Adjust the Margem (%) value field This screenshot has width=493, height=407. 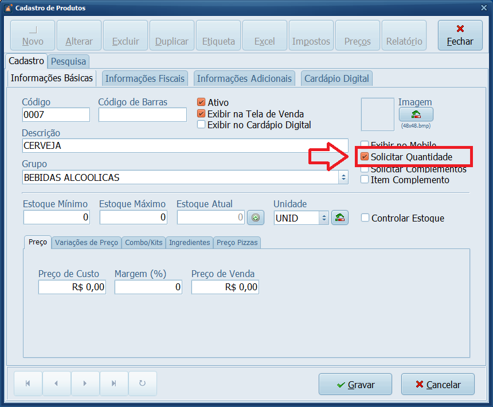(x=148, y=287)
